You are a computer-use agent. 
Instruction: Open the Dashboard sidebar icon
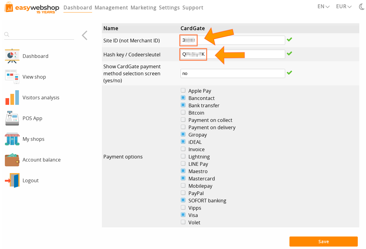(12, 56)
